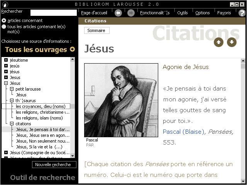Click the 'jésuitisme' tree label

click(x=19, y=60)
